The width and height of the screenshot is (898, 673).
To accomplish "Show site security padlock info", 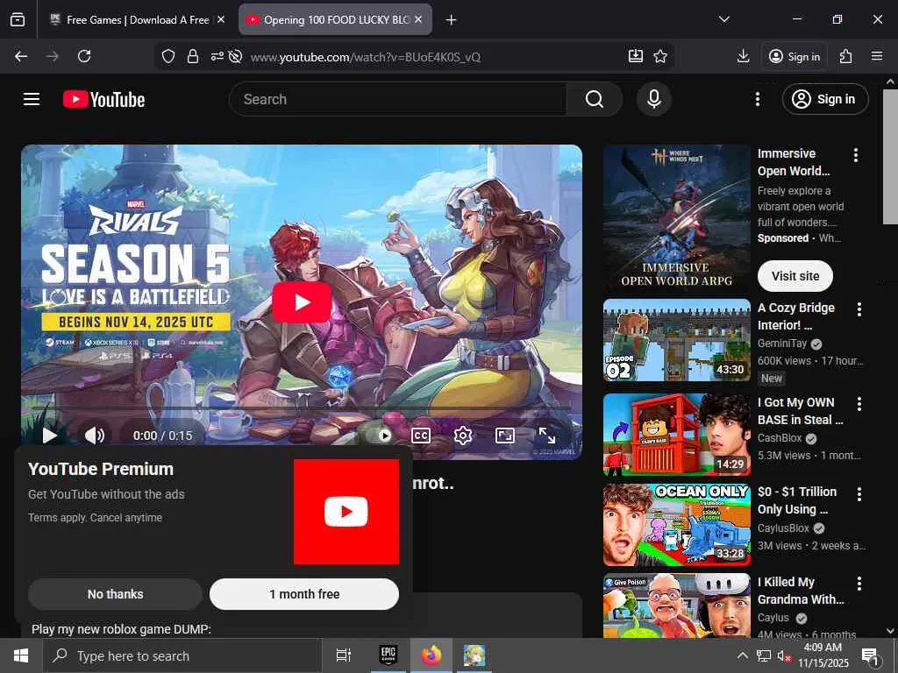I will tap(193, 56).
